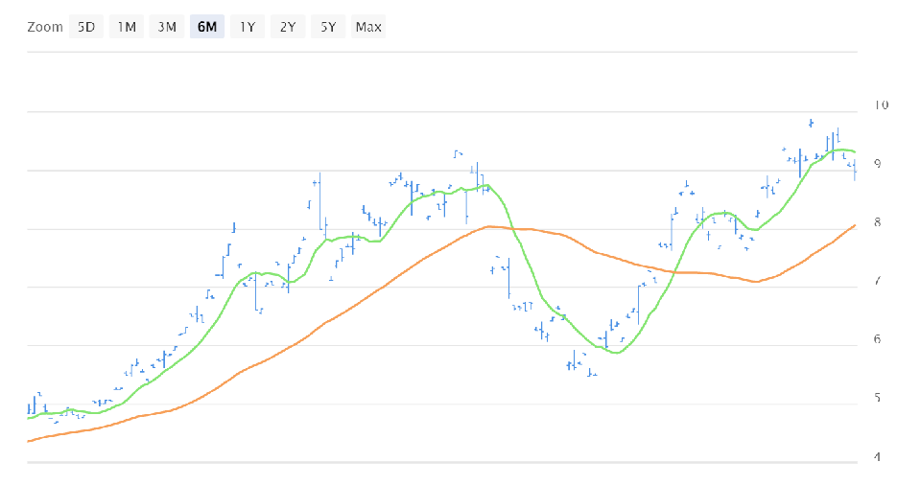This screenshot has width=921, height=485.
Task: Expand chart to 5Y range
Action: pos(328,27)
